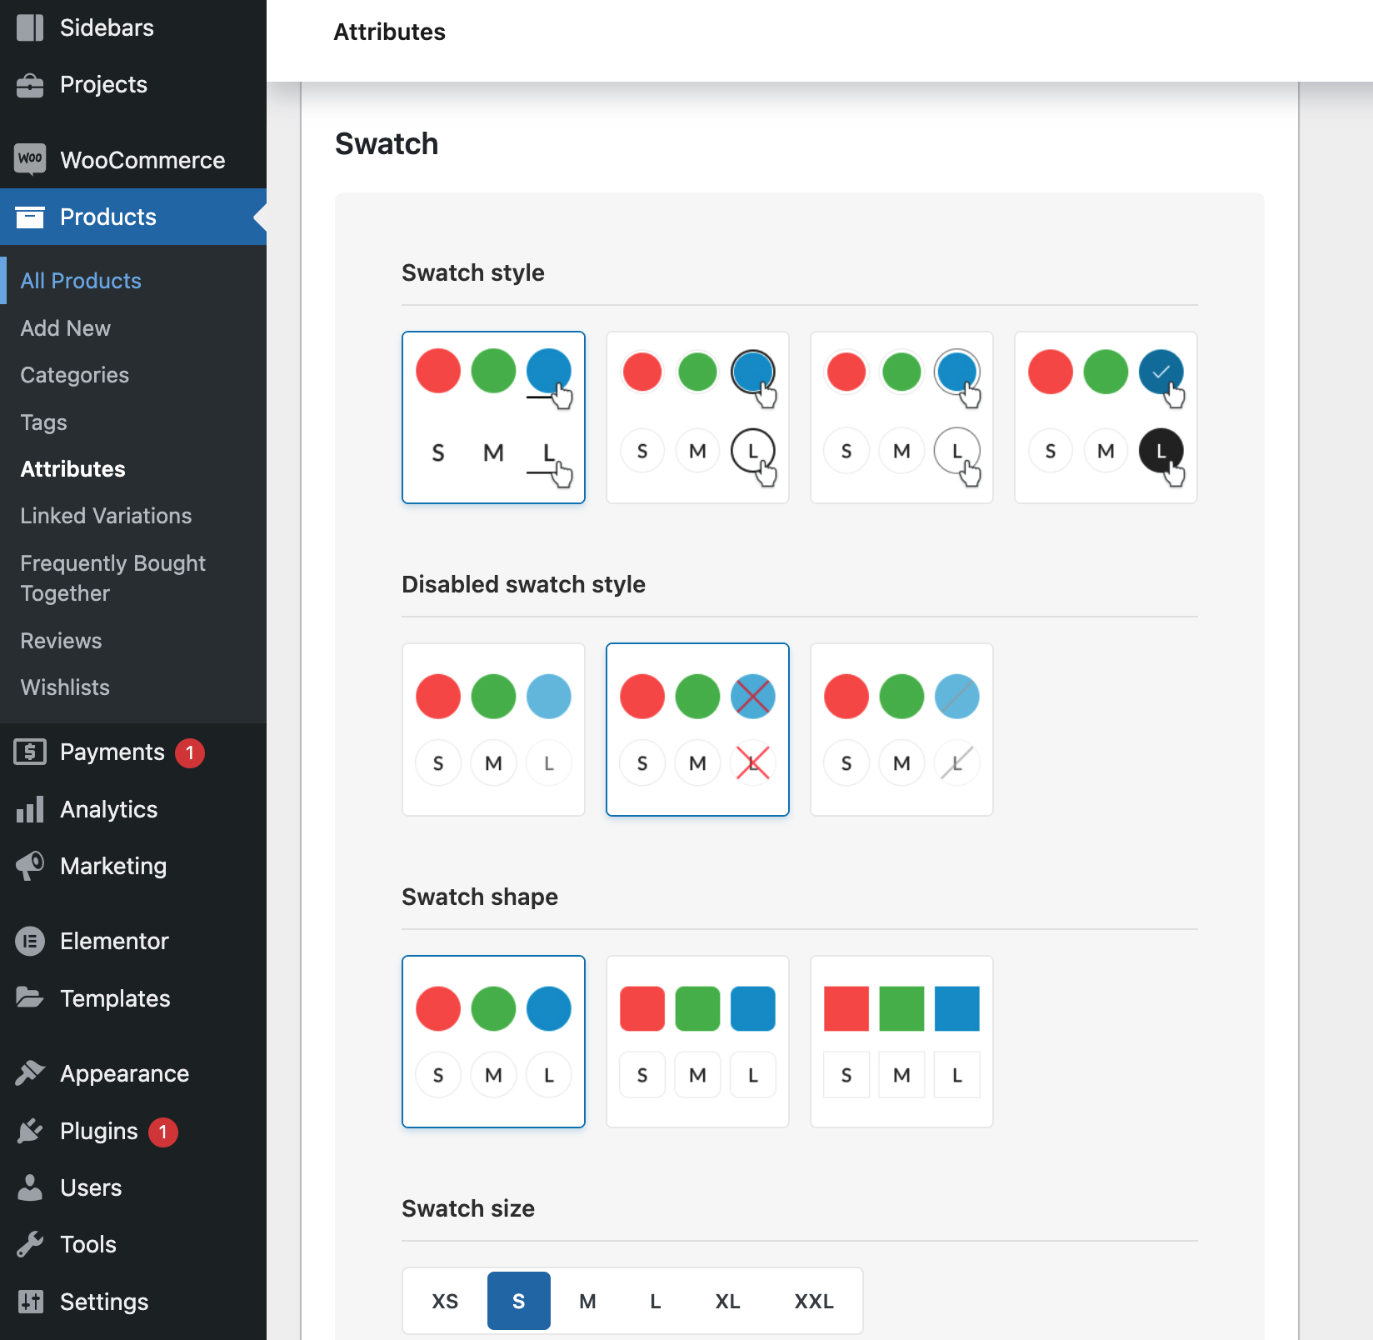Set swatch size to M
Image resolution: width=1373 pixels, height=1340 pixels.
tap(587, 1301)
